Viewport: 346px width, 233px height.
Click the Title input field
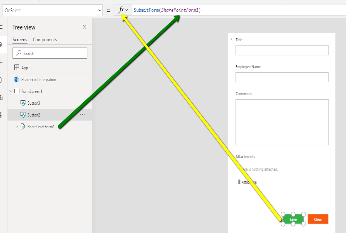tap(282, 51)
